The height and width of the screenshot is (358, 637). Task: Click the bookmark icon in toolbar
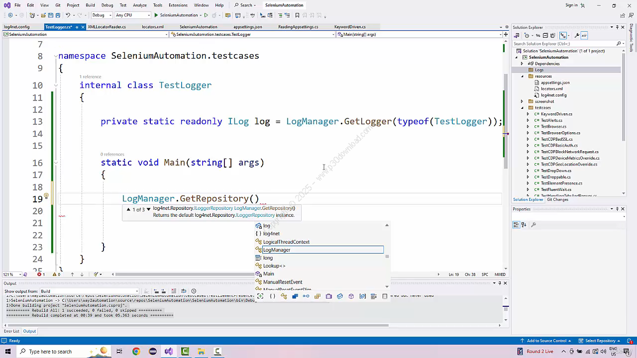click(297, 15)
